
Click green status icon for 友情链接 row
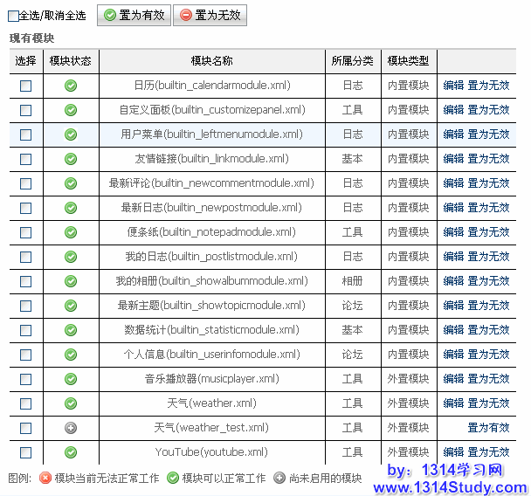[71, 159]
